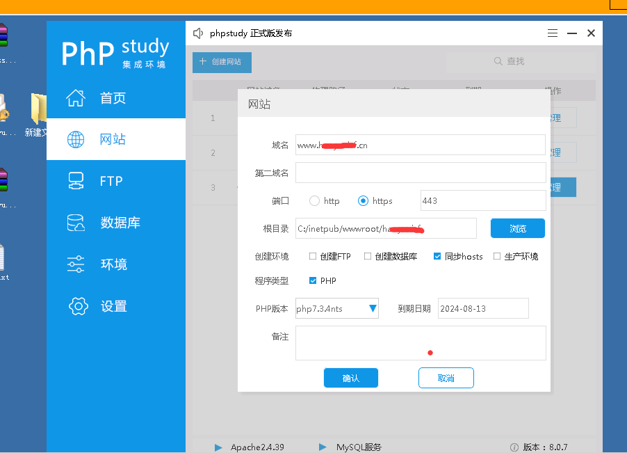627x453 pixels.
Task: Click the Apache2.4.39 status text
Action: [257, 447]
